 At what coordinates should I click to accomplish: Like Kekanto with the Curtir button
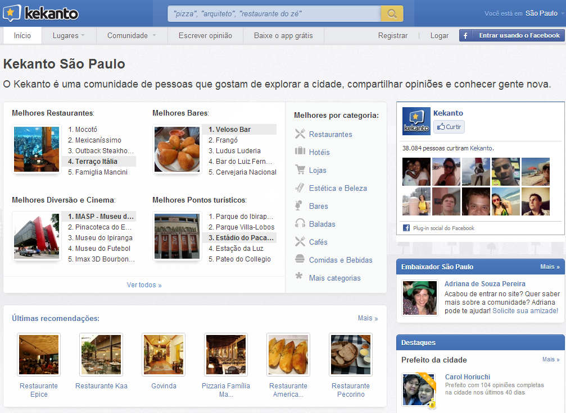(x=449, y=127)
